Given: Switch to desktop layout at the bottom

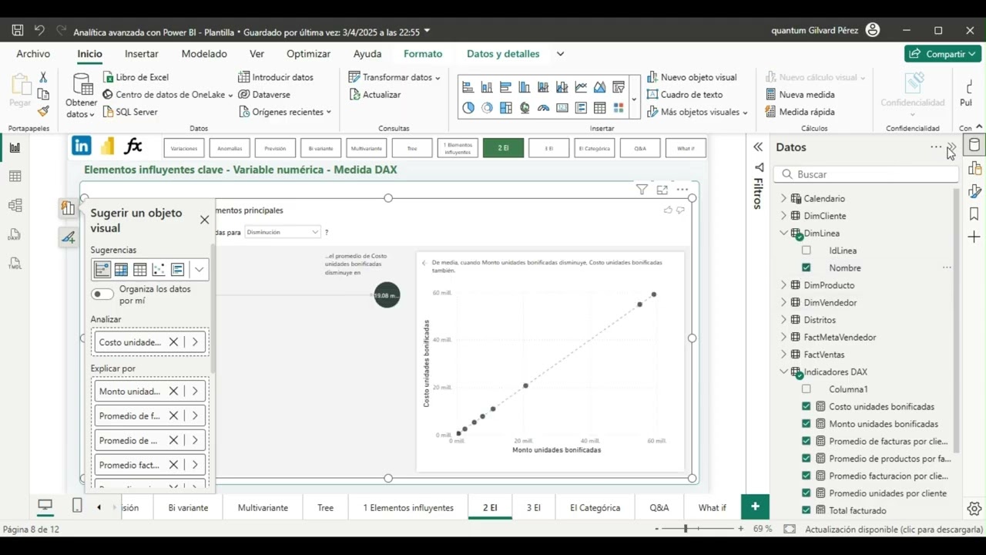Looking at the screenshot, I should (45, 506).
